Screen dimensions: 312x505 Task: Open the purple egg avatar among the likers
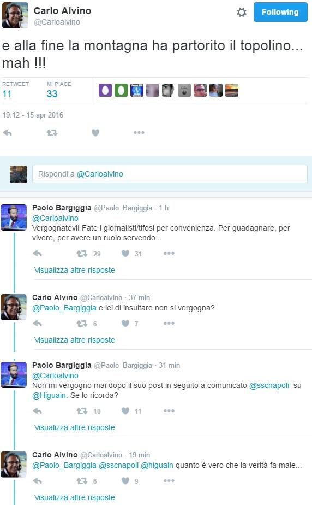point(105,90)
